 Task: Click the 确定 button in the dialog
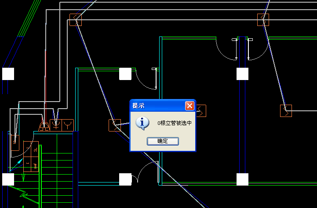tap(163, 141)
